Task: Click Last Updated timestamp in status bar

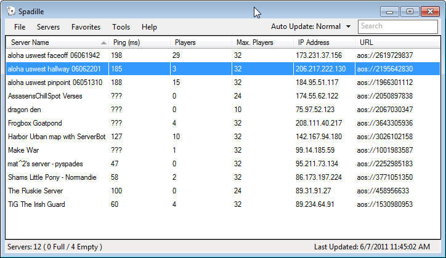Action: coord(372,247)
